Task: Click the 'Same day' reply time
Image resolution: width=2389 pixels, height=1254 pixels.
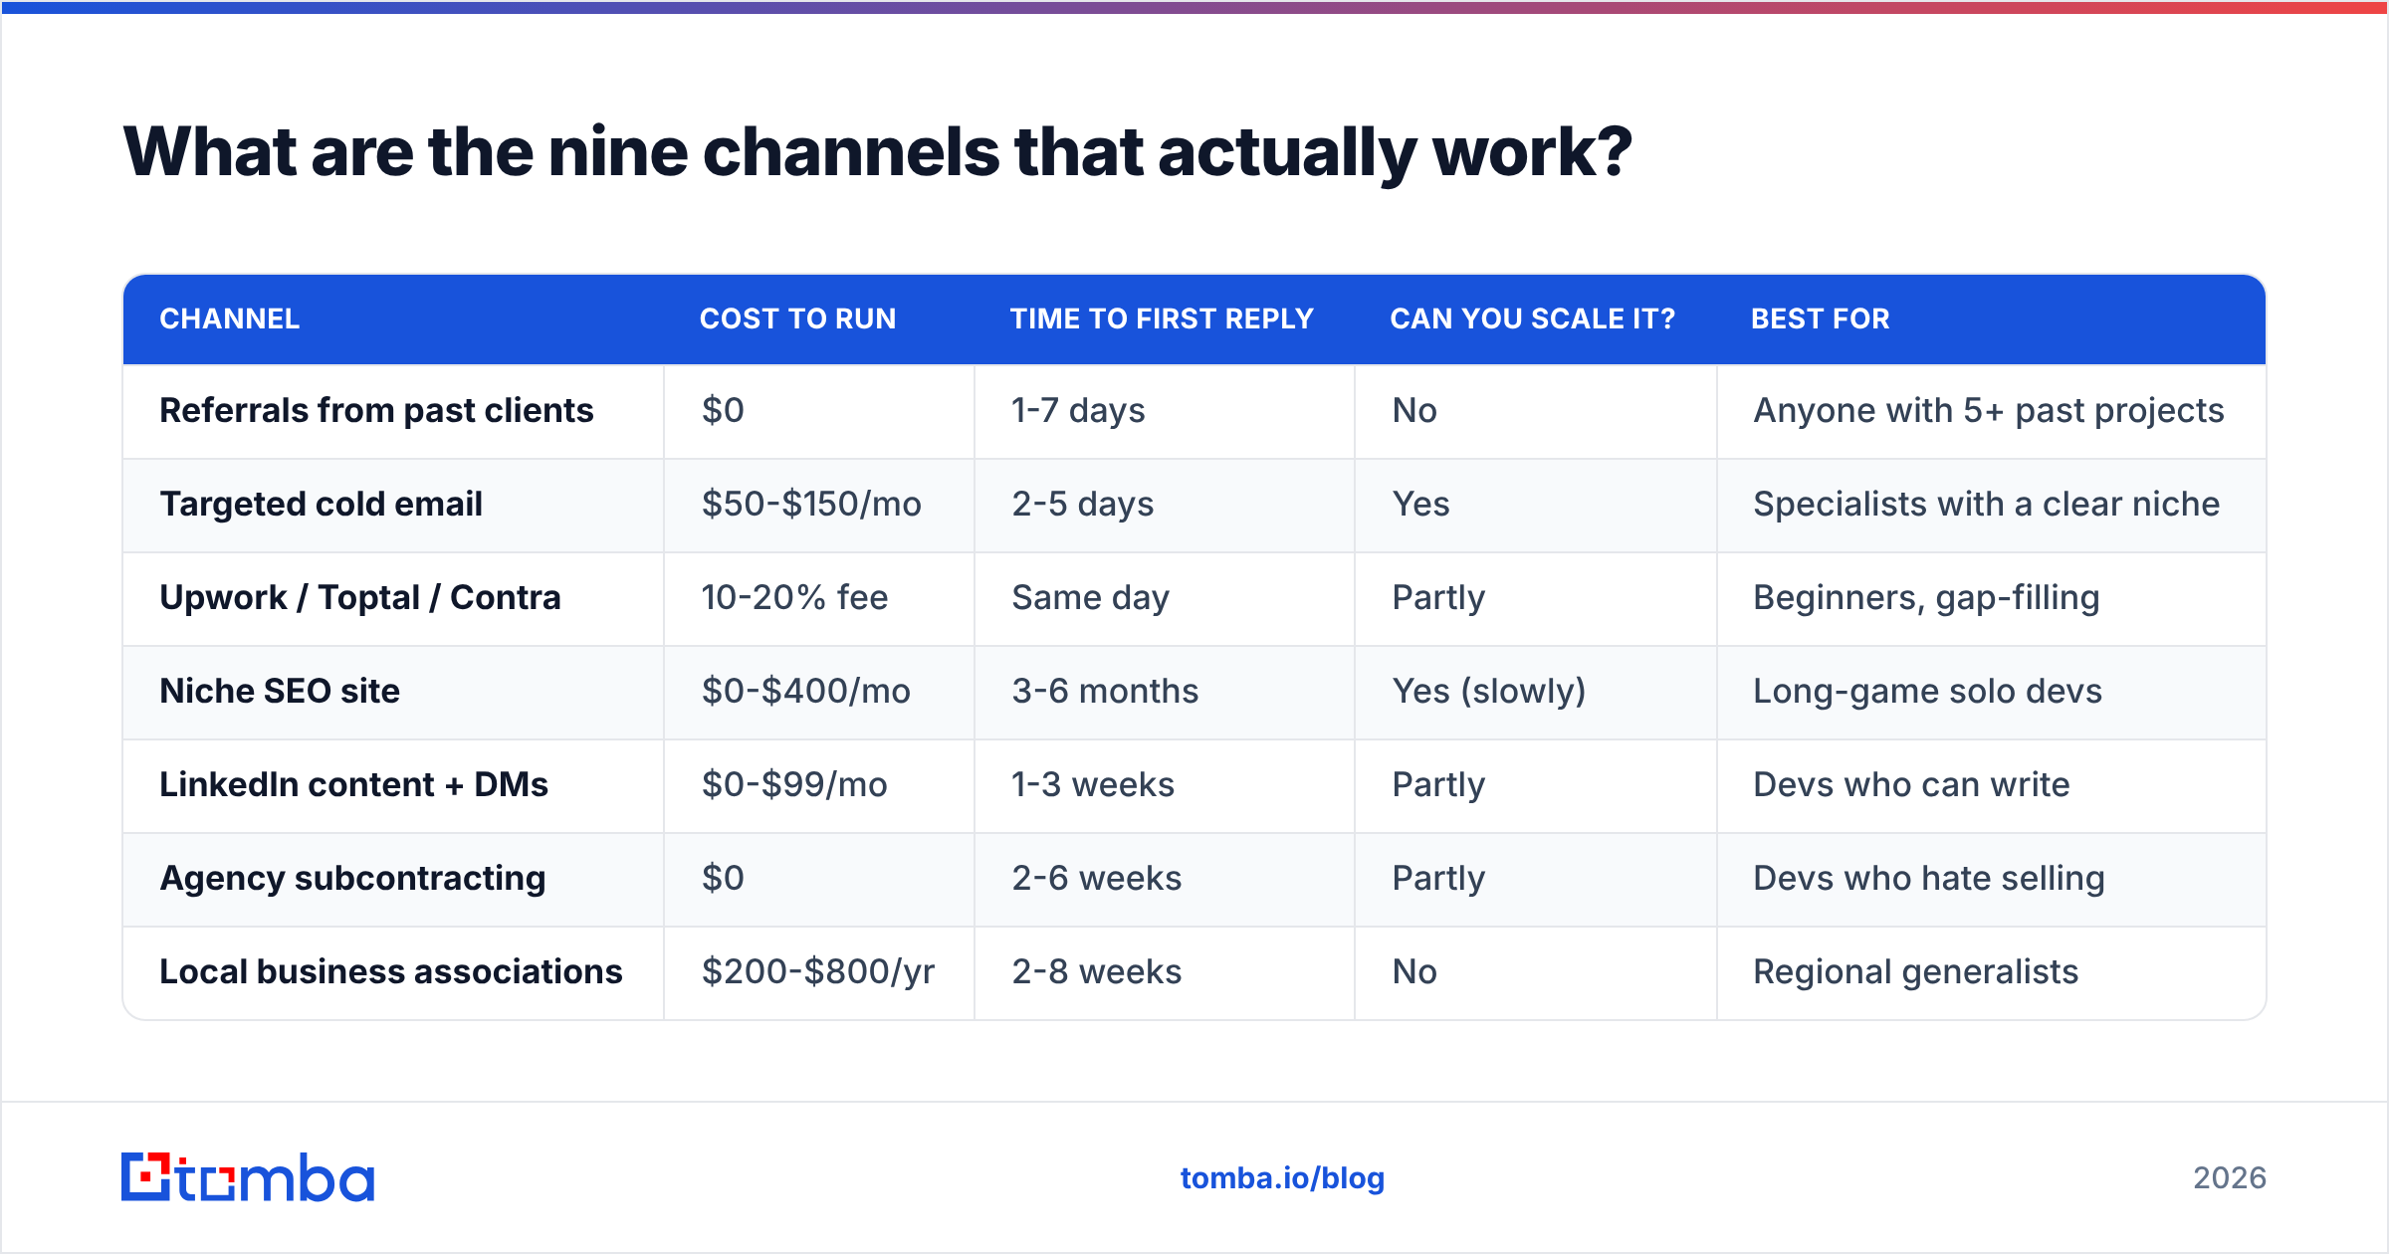Action: tap(1091, 598)
